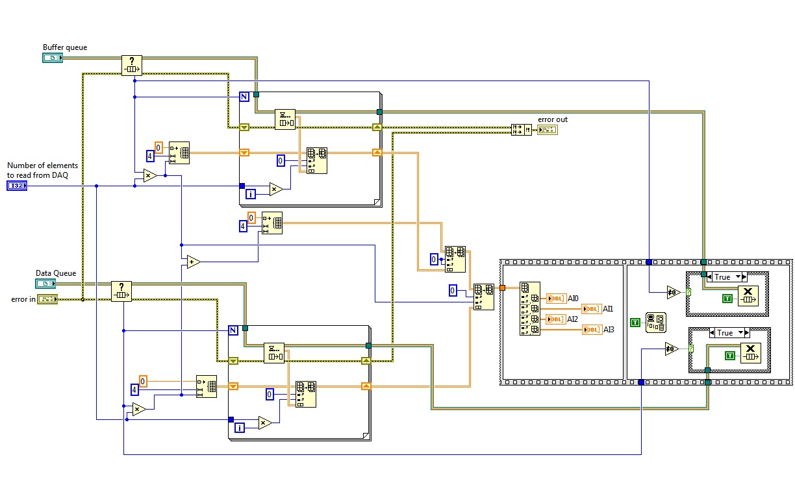Click the Data Queue control terminal
Screen dimensions: 795x479
45,284
